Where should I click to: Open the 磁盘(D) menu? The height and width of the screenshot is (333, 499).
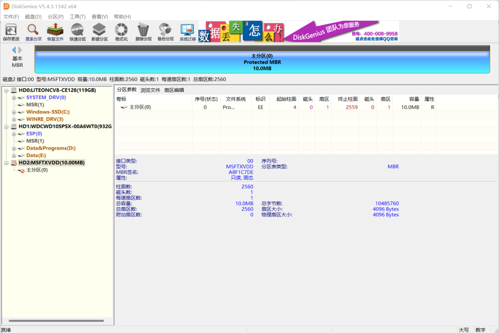pyautogui.click(x=34, y=17)
